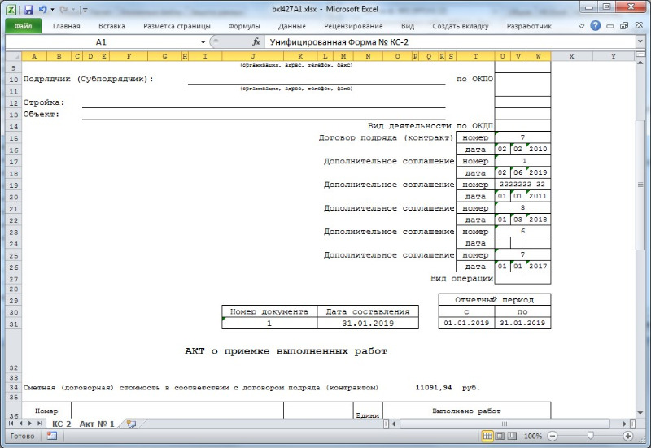
Task: Switch to the Вид ribbon tab
Action: pos(408,26)
